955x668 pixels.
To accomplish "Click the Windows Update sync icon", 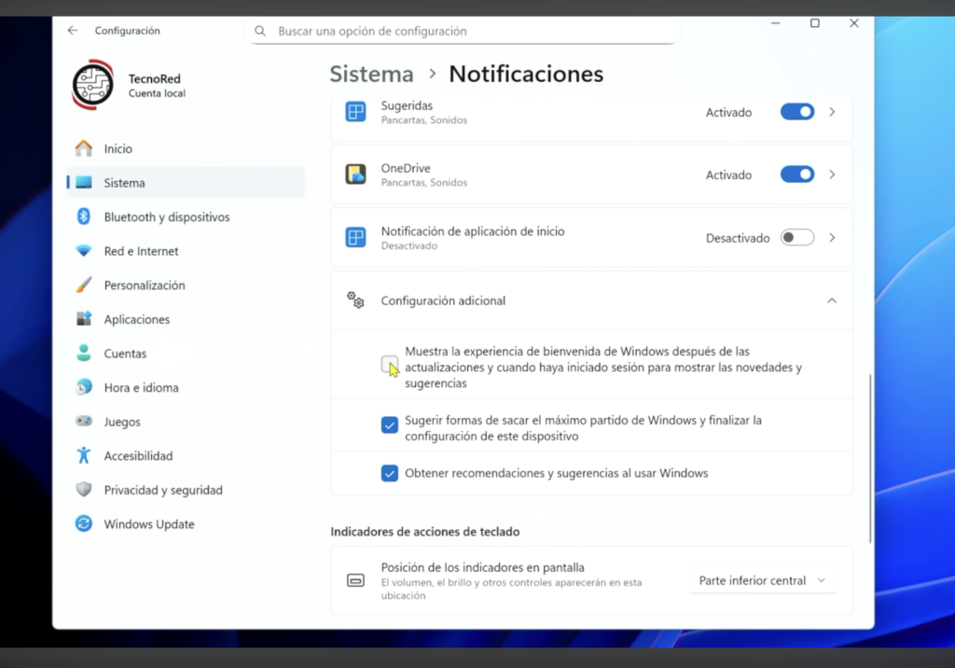I will (83, 523).
